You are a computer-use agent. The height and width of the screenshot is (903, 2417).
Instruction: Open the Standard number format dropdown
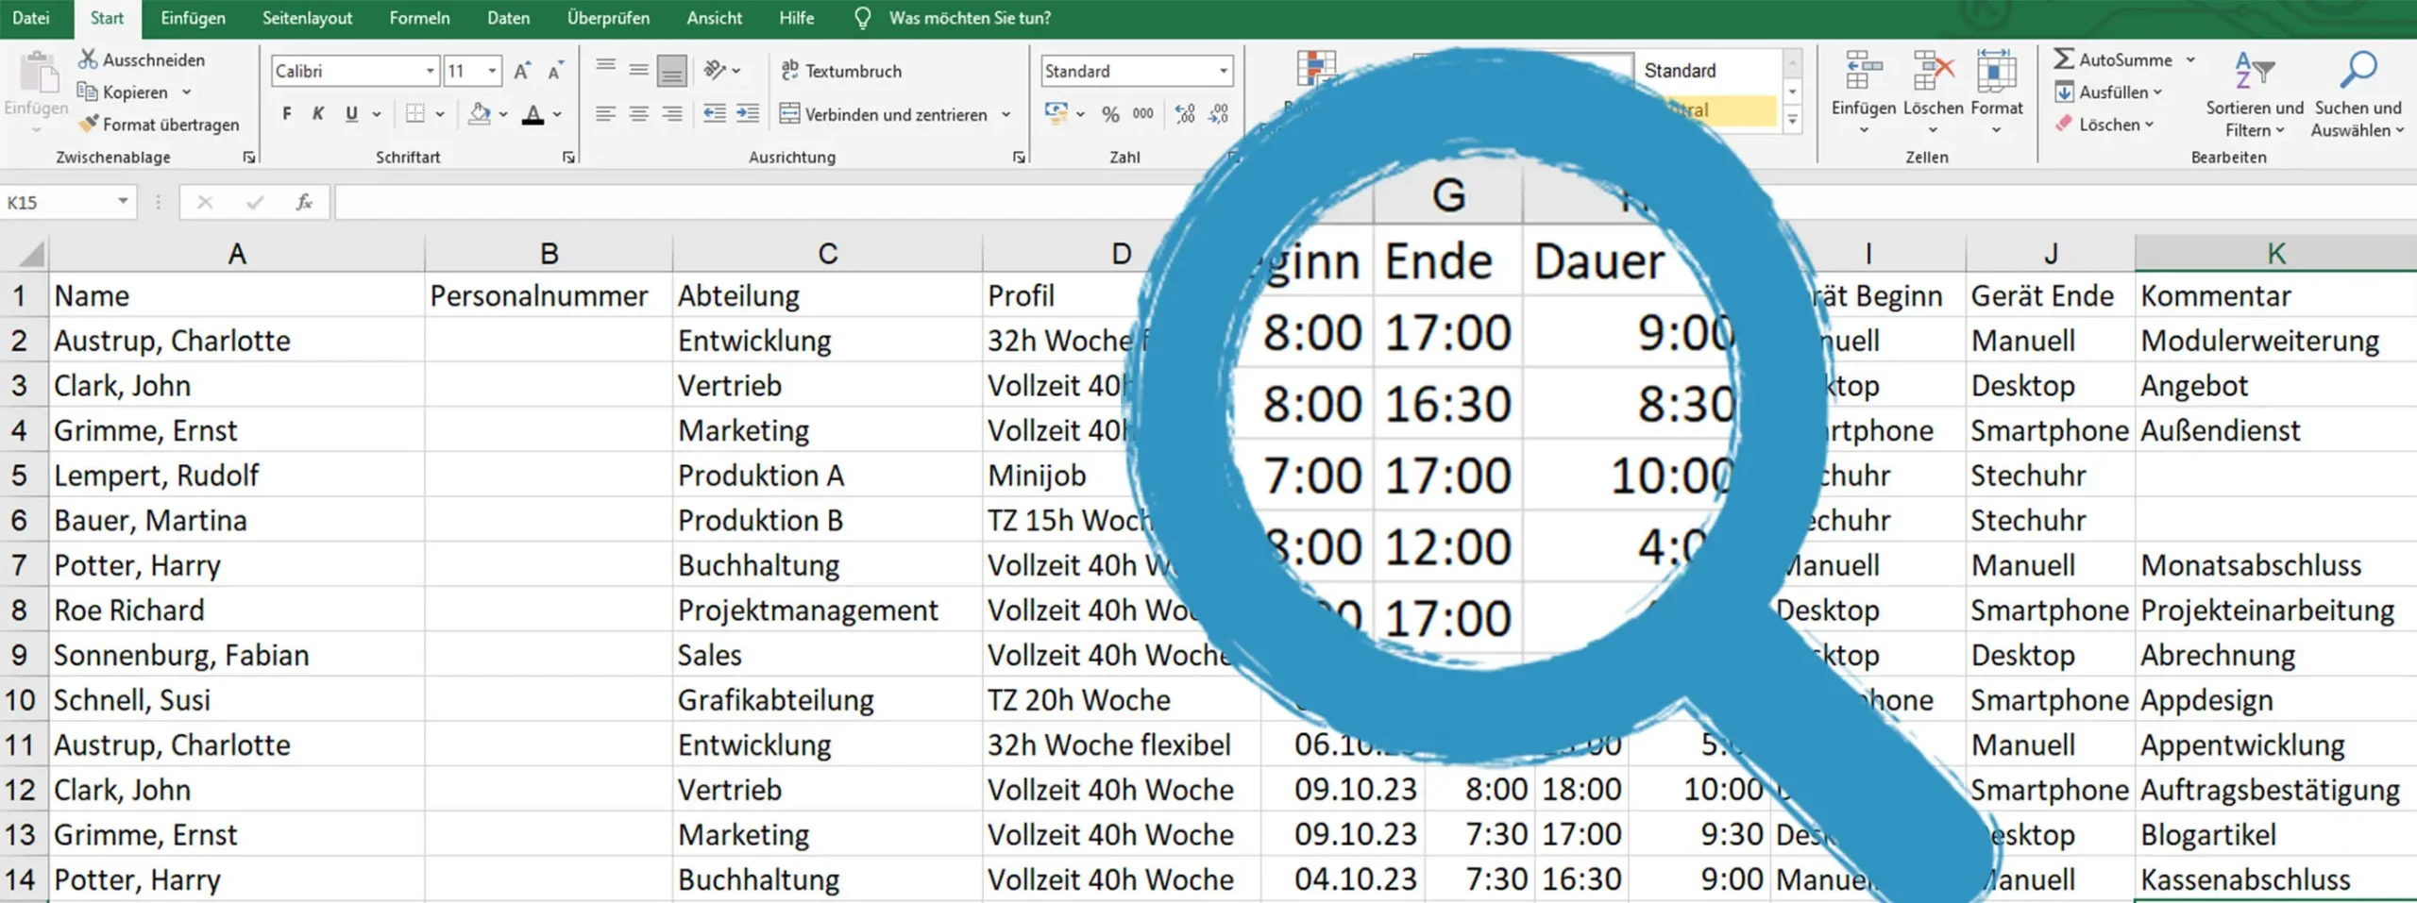(x=1223, y=70)
